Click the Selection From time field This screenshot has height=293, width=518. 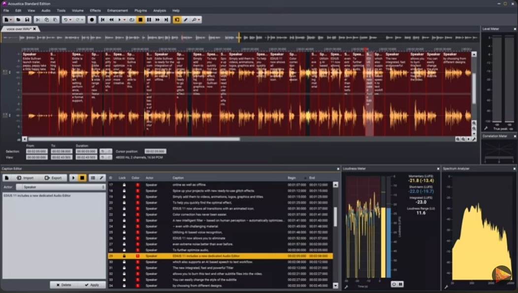[36, 151]
